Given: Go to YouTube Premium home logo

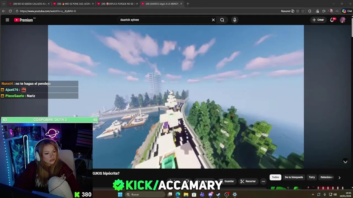Looking at the screenshot, I should point(24,20).
